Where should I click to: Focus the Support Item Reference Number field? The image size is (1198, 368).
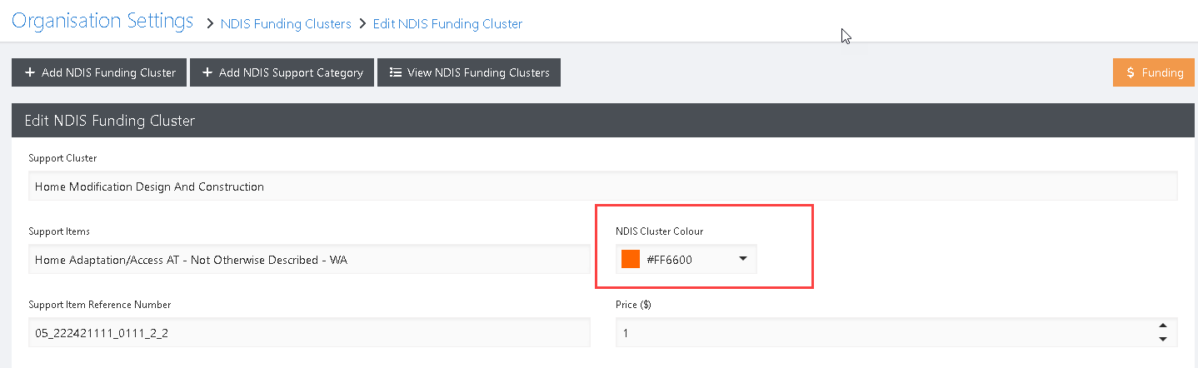click(x=309, y=333)
